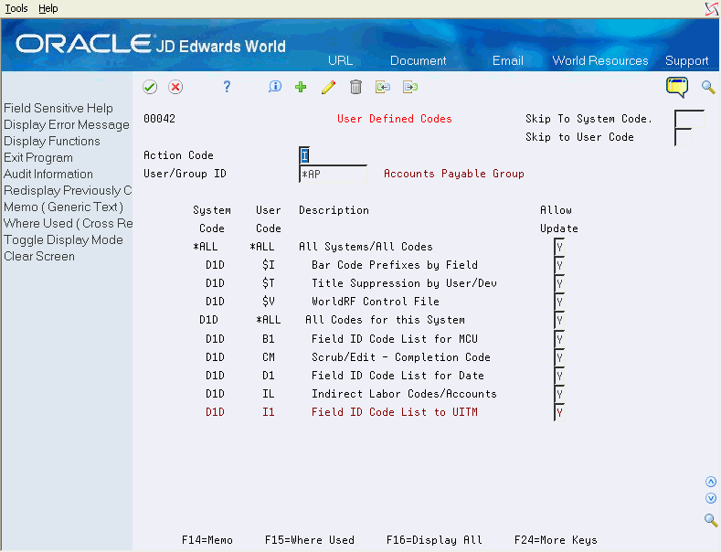The width and height of the screenshot is (721, 552).
Task: Click 'Field ID Code List to UITM' text
Action: tap(395, 411)
